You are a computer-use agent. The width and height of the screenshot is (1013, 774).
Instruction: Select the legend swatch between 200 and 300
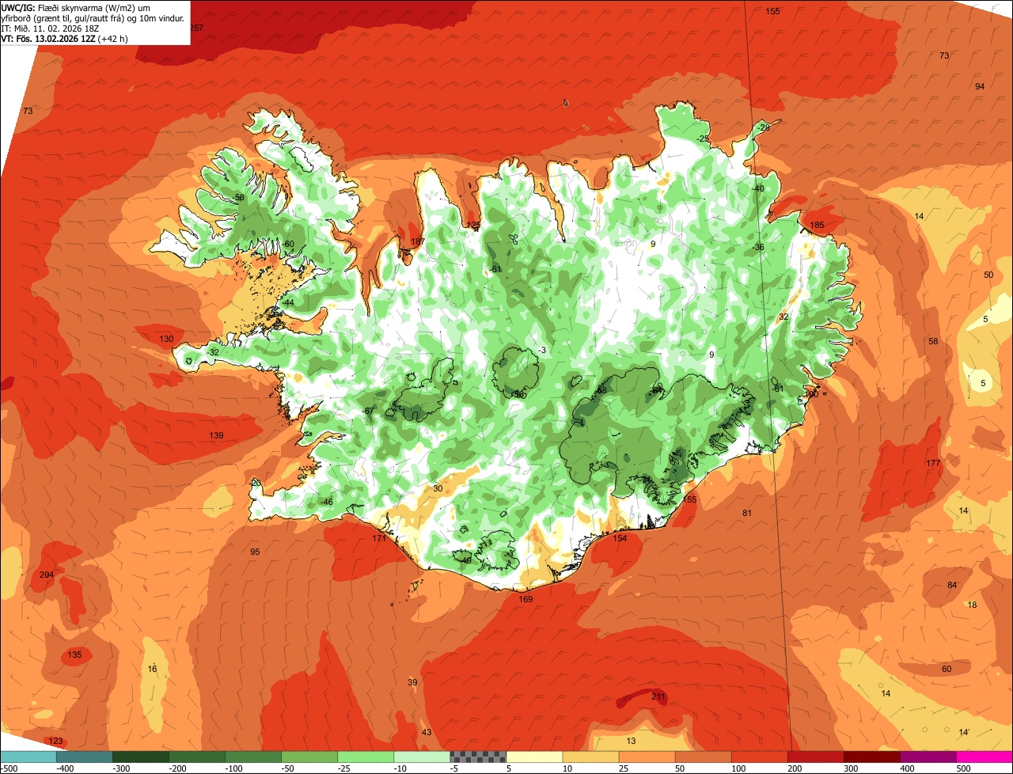(x=816, y=757)
